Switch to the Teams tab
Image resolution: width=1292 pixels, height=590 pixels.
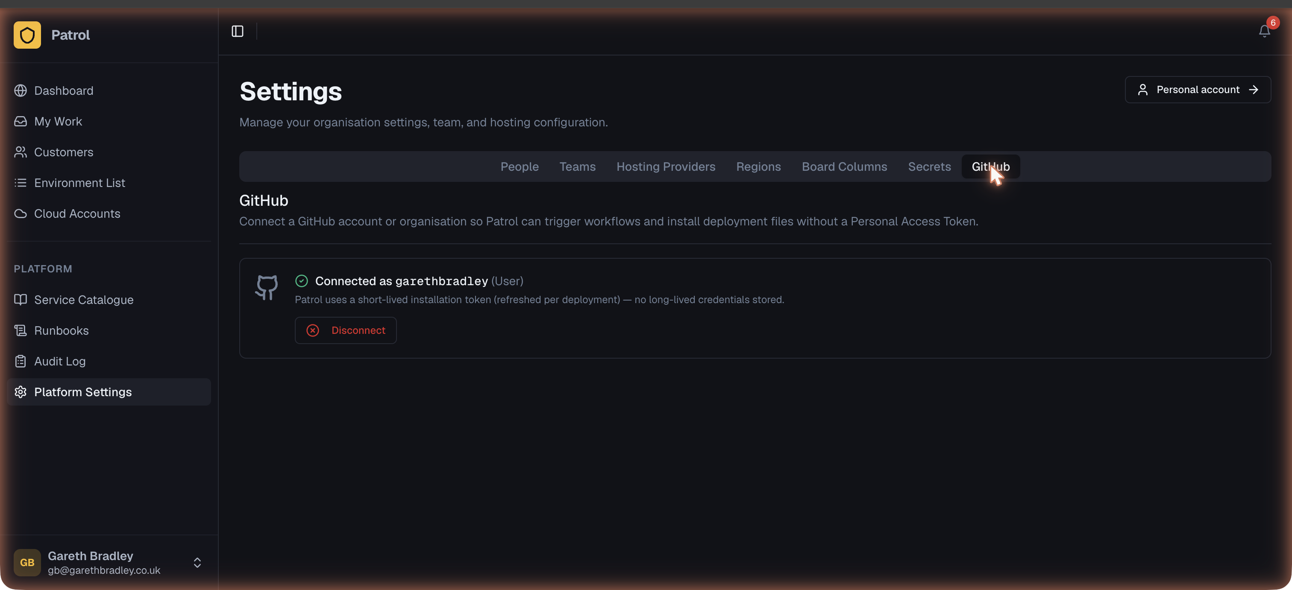577,167
